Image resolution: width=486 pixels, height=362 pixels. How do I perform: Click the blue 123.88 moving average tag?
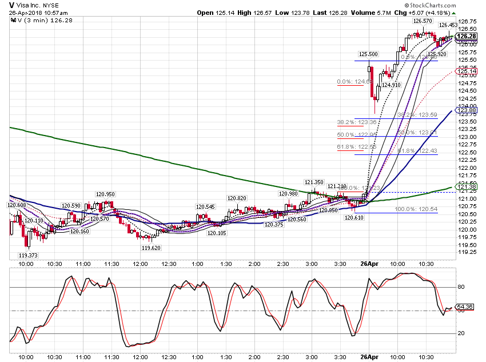pyautogui.click(x=467, y=110)
